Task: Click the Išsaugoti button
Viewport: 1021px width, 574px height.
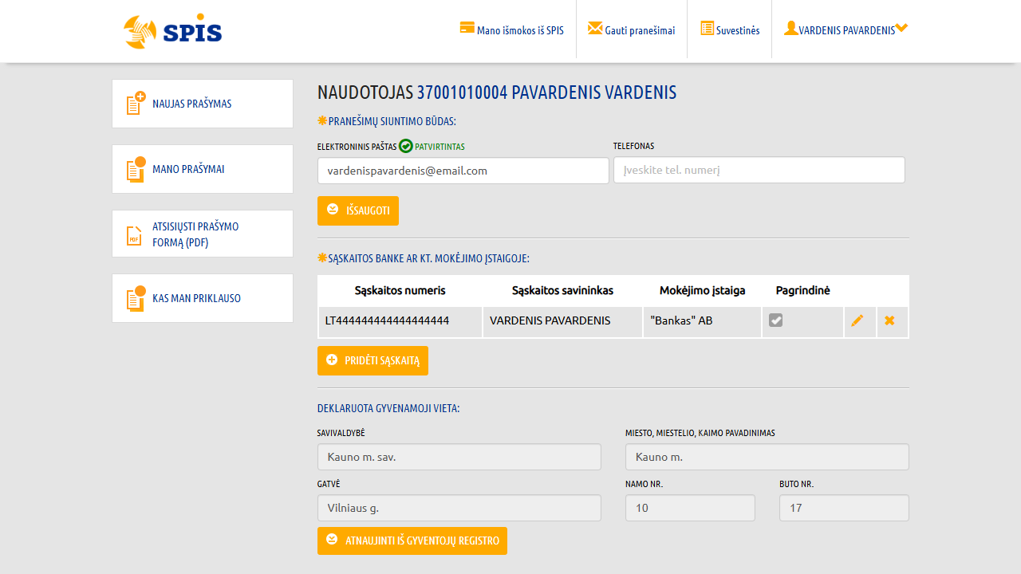Action: tap(358, 210)
